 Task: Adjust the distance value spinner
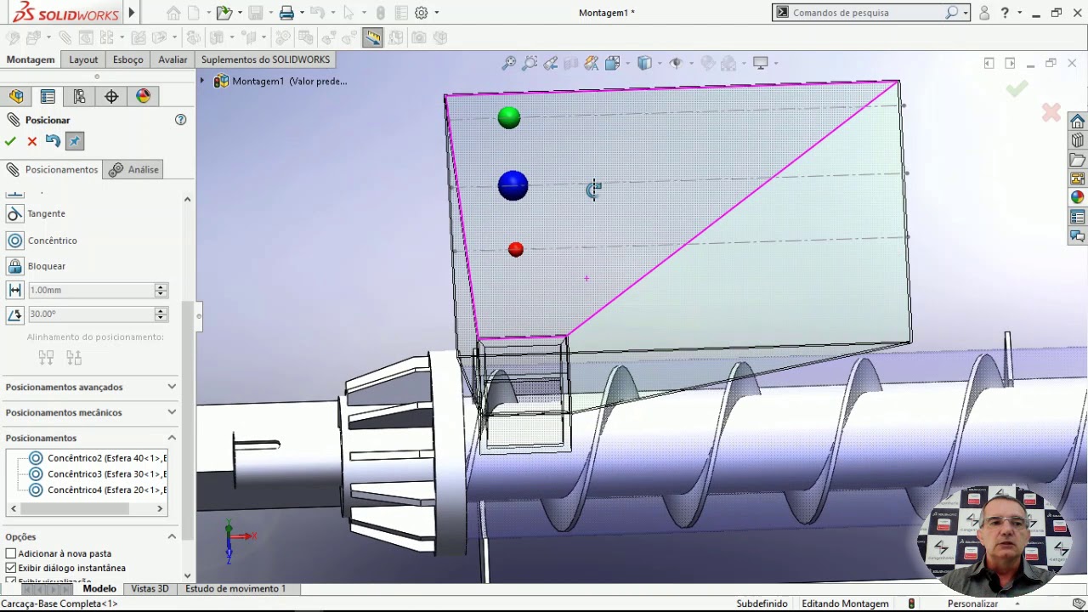click(x=161, y=290)
